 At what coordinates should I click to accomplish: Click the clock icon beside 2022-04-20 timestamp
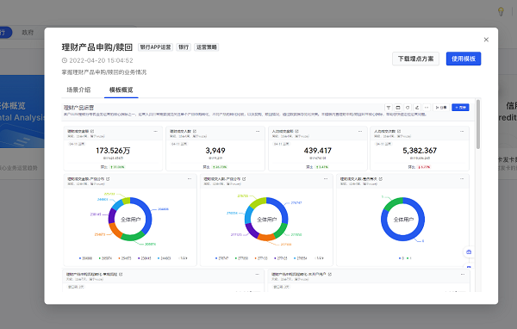point(65,60)
